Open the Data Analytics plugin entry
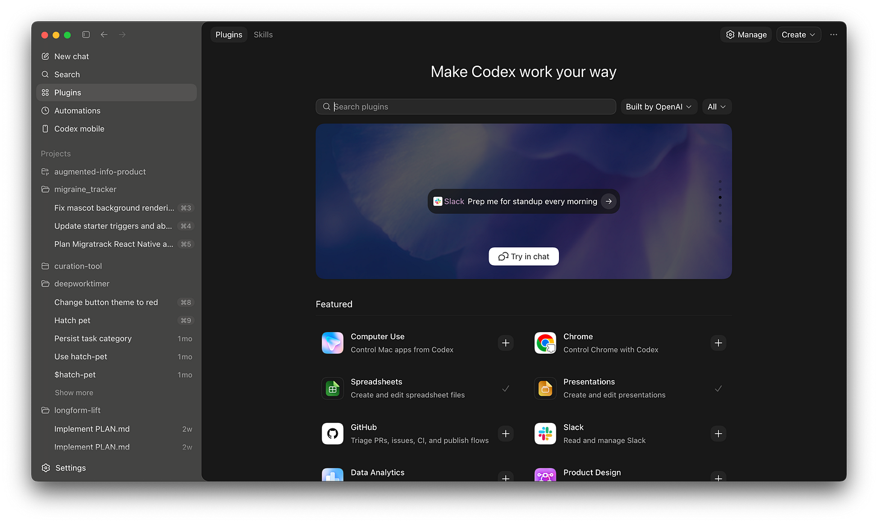This screenshot has height=523, width=878. point(417,474)
